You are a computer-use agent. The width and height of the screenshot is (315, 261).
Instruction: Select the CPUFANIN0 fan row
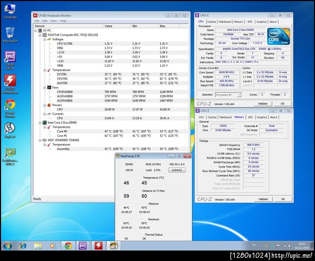point(111,92)
